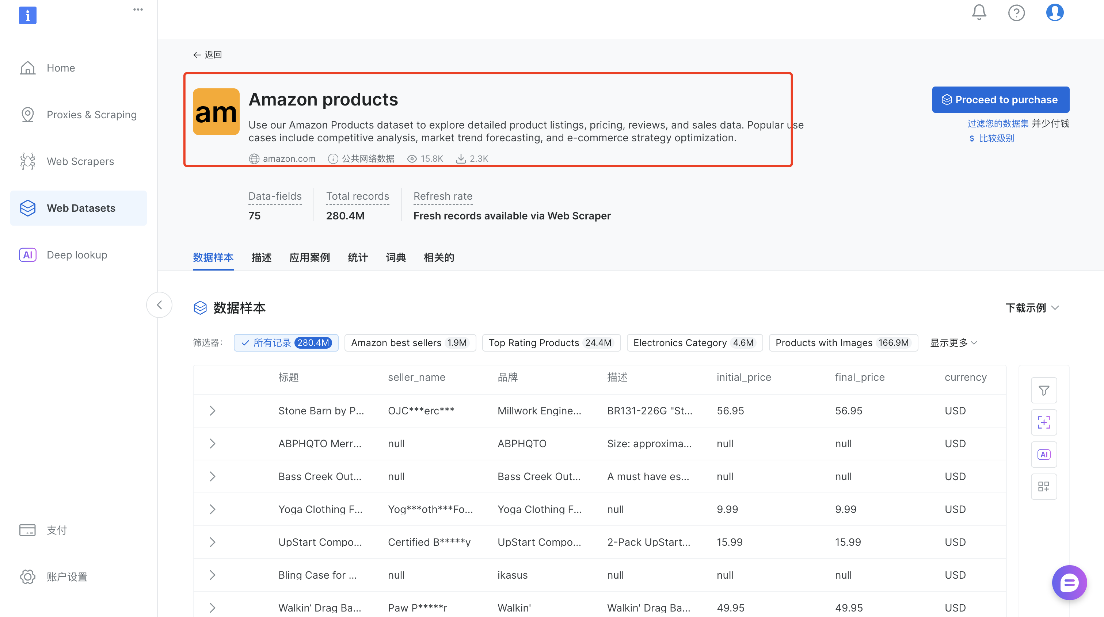Click brand cell ikasus
Image resolution: width=1104 pixels, height=617 pixels.
[x=512, y=575]
